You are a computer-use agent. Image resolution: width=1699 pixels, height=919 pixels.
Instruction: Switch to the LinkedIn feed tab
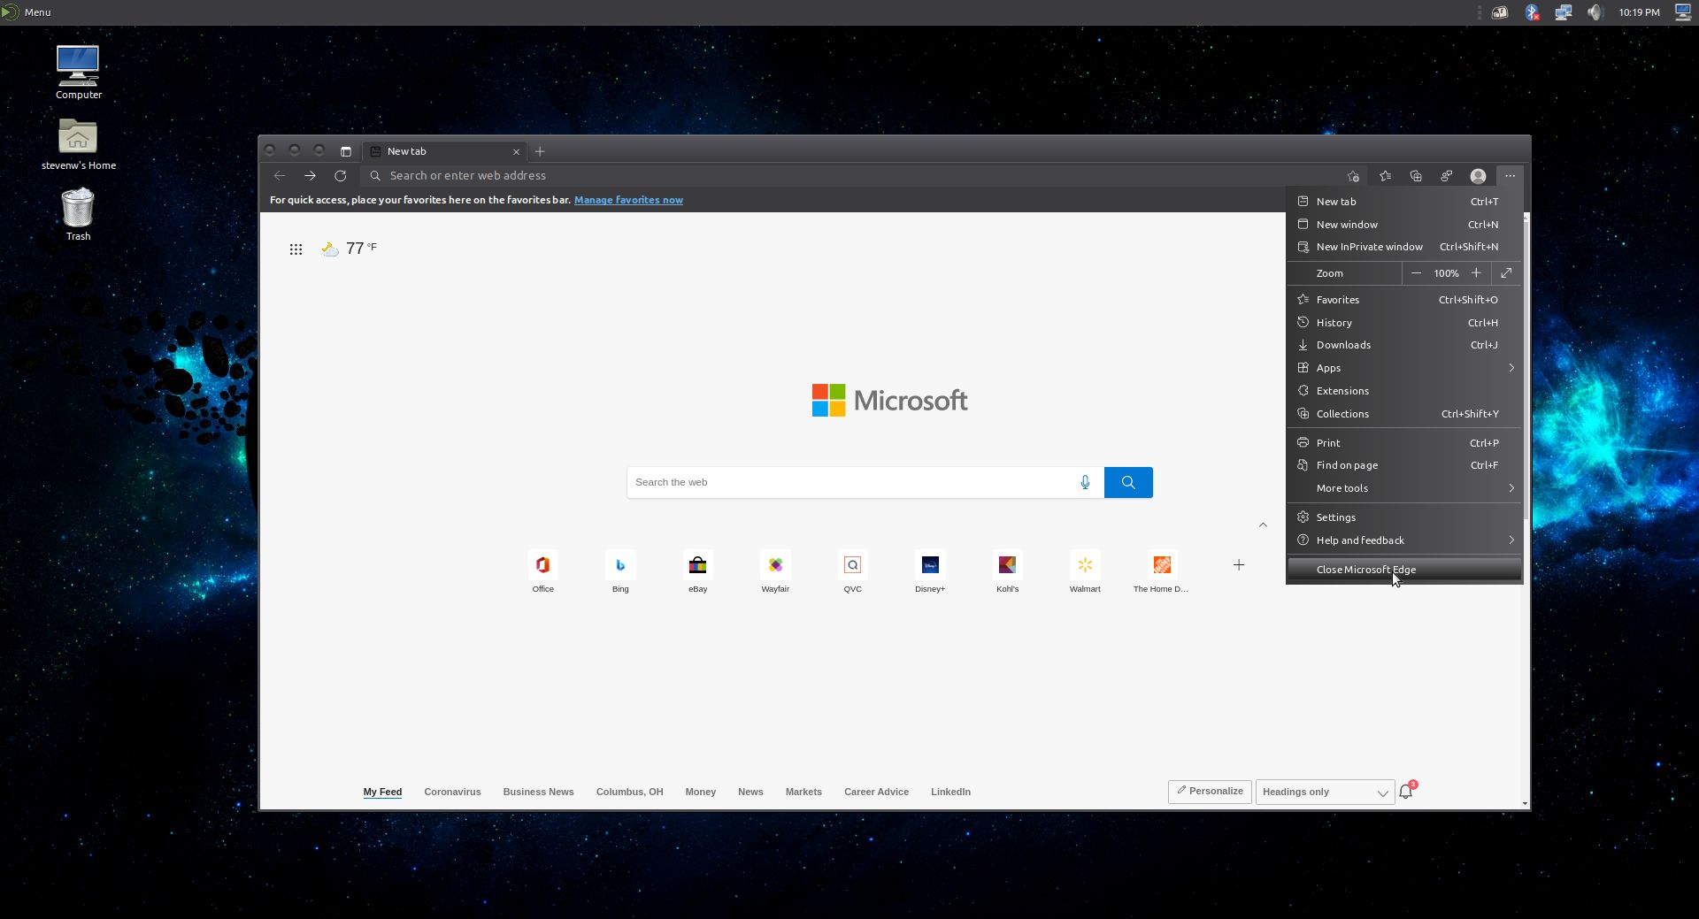pos(950,792)
